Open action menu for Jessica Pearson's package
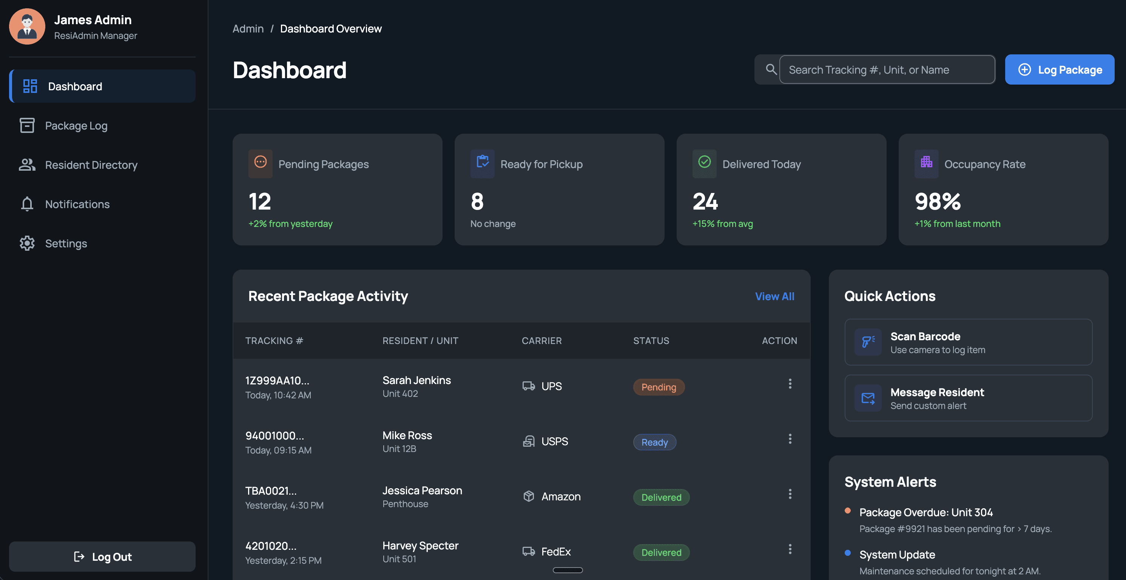This screenshot has height=580, width=1126. pyautogui.click(x=790, y=494)
